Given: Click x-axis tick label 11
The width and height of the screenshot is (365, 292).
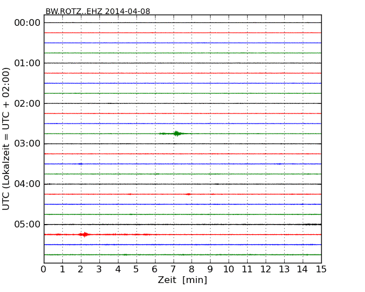Looking at the screenshot, I should [x=247, y=270].
